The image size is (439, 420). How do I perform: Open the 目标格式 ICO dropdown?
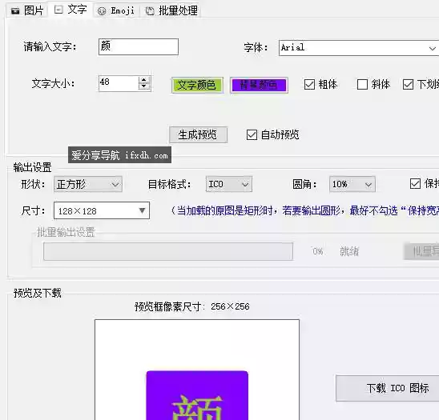pyautogui.click(x=229, y=184)
